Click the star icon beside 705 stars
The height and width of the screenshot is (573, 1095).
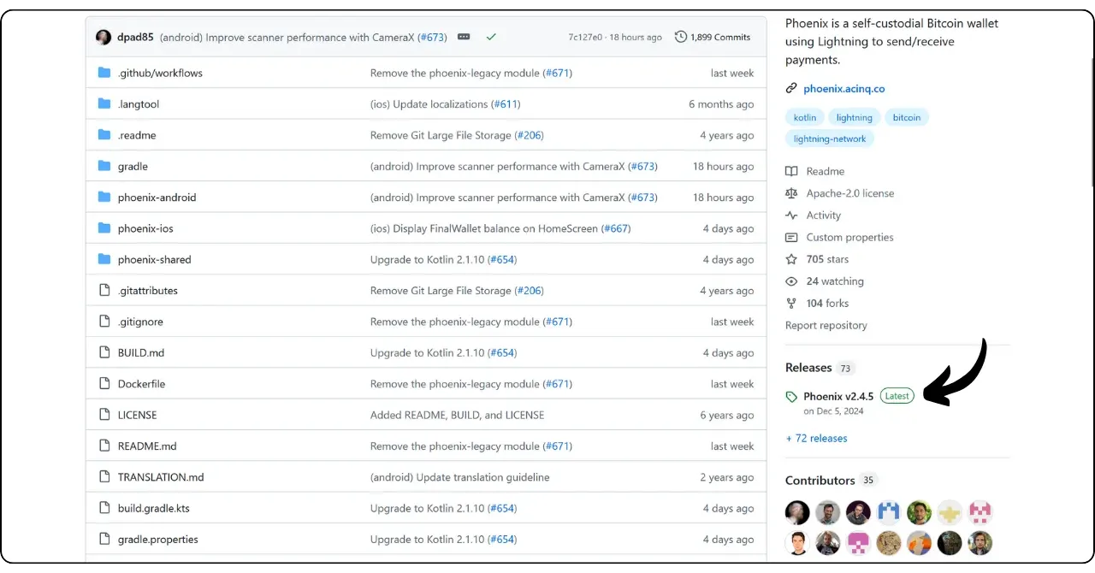click(x=791, y=259)
